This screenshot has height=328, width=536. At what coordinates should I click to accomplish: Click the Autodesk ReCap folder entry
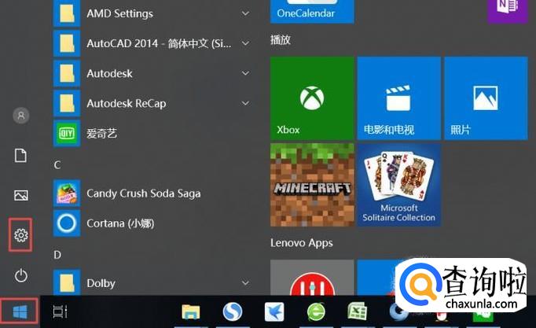(x=152, y=103)
